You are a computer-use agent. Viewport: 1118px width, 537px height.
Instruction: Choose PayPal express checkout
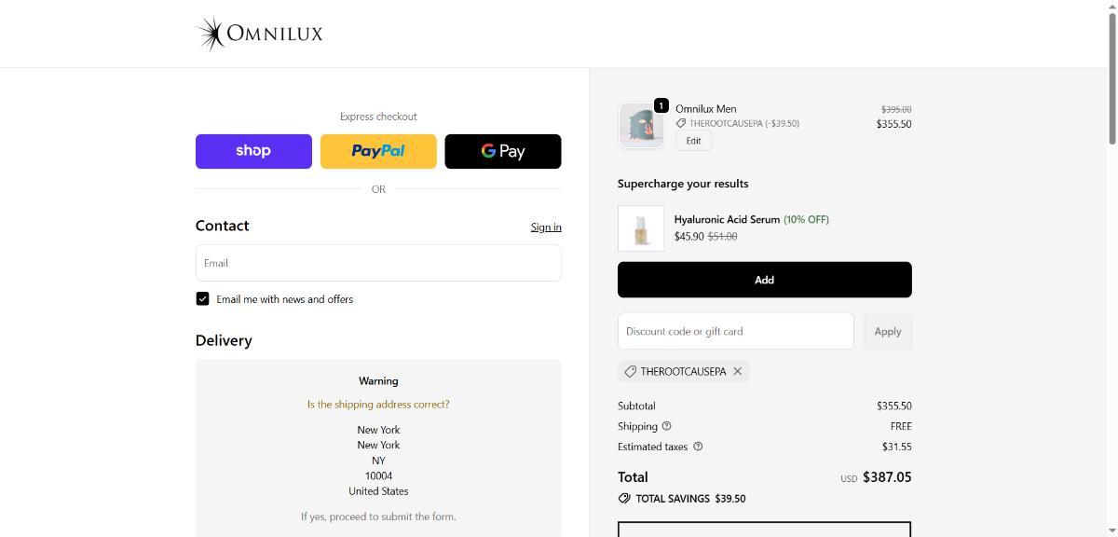coord(378,151)
